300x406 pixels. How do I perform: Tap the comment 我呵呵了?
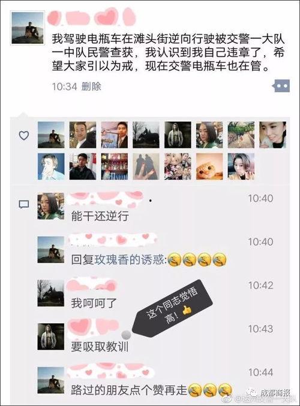(94, 303)
